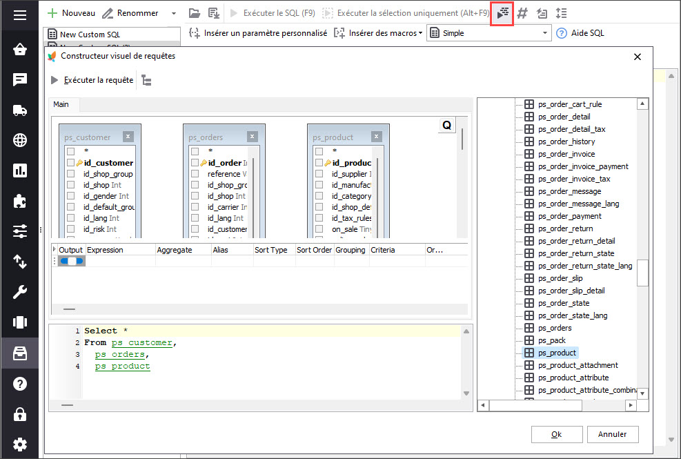The width and height of the screenshot is (681, 459).
Task: Open the help question mark sidebar icon
Action: tap(19, 384)
